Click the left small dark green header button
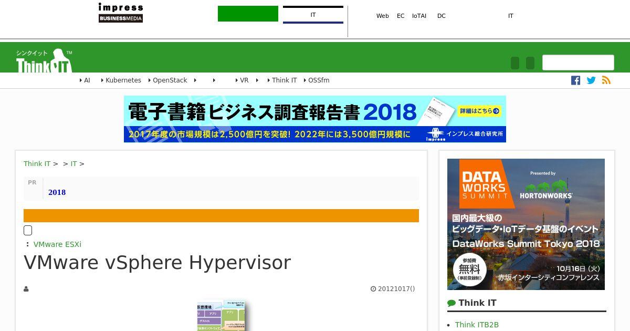 click(515, 63)
